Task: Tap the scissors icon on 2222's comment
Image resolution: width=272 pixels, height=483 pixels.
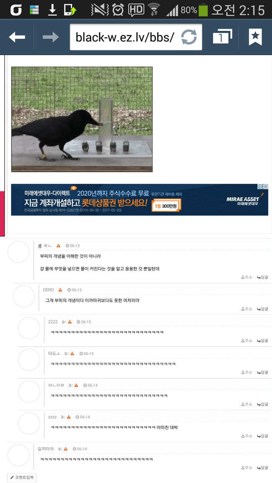Action: [x=64, y=322]
